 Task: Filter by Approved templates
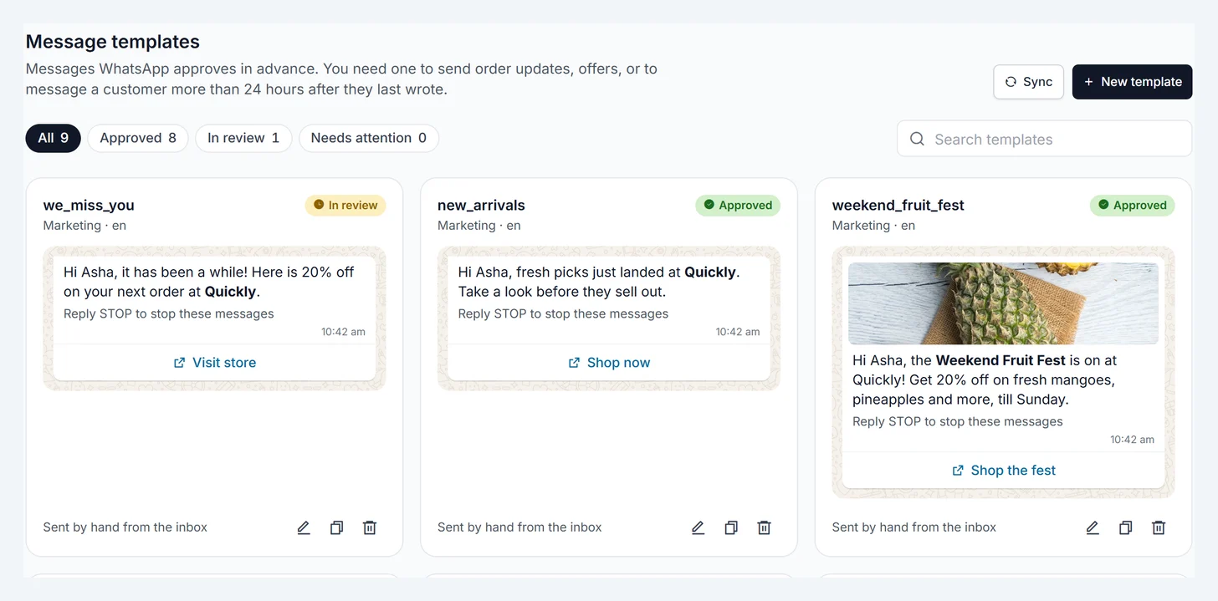click(x=138, y=138)
